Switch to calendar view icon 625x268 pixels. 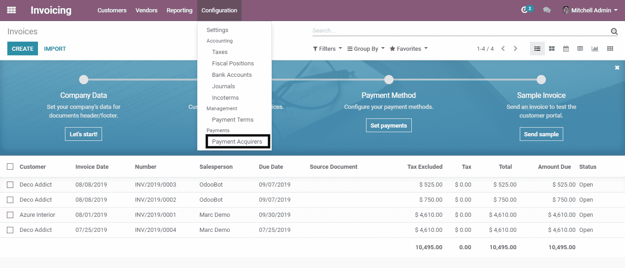click(x=566, y=48)
